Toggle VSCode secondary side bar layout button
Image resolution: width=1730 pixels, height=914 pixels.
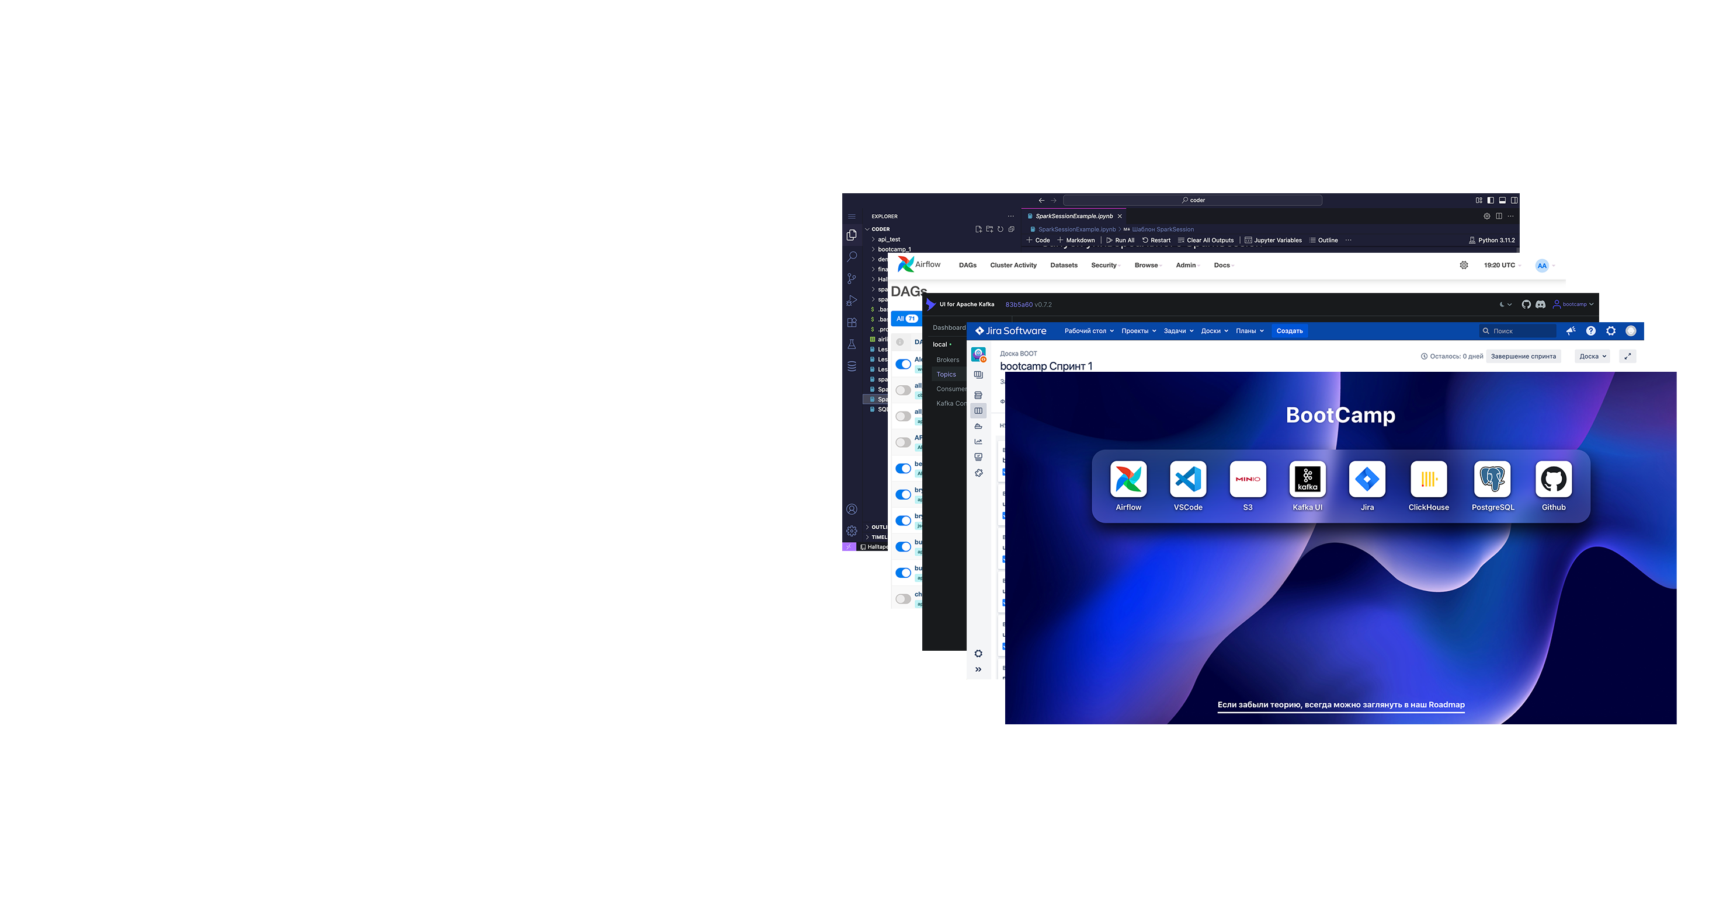click(1514, 200)
